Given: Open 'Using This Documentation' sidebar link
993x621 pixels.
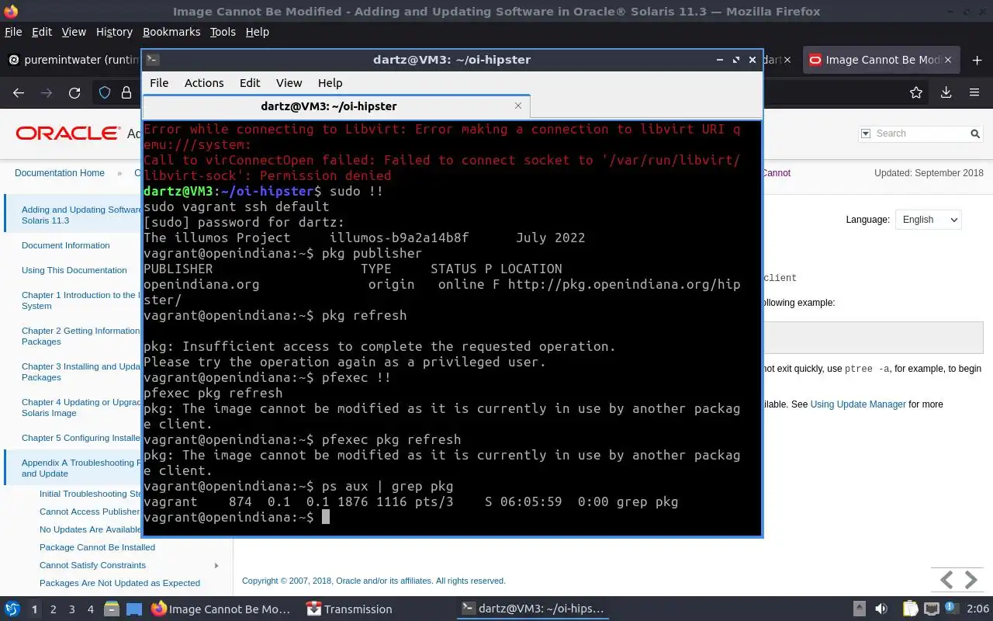Looking at the screenshot, I should pos(74,270).
